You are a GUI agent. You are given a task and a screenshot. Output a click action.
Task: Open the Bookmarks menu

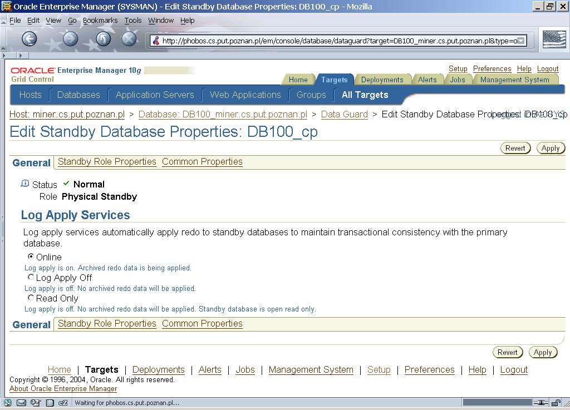coord(100,21)
